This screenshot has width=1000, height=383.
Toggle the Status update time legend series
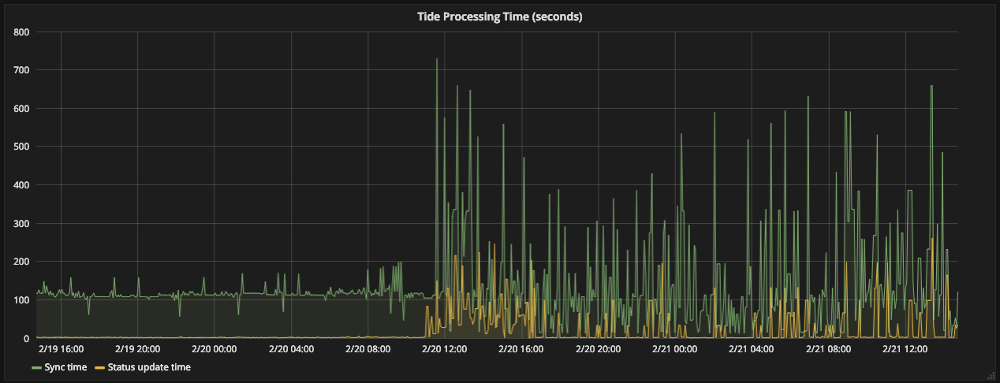[149, 367]
